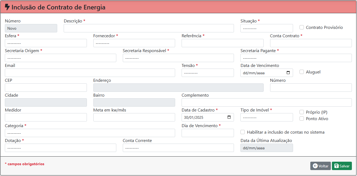This screenshot has width=357, height=176.
Task: Click the Salvar button
Action: [x=342, y=166]
